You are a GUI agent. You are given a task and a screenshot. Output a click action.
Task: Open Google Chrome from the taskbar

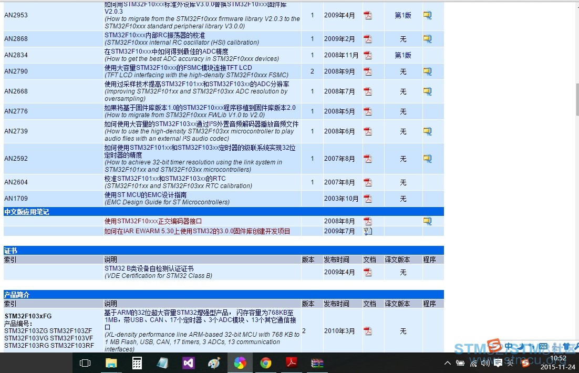pyautogui.click(x=265, y=363)
